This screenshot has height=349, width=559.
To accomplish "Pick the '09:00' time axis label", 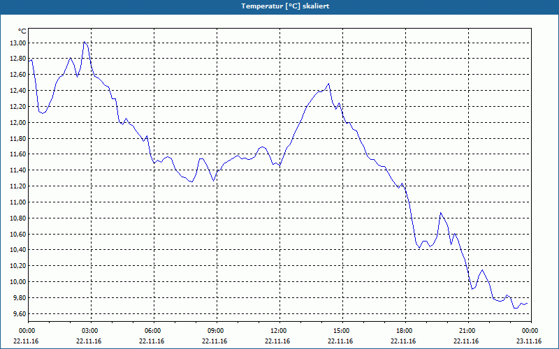I will point(215,331).
